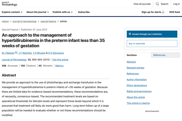Open View all journals

click(x=142, y=4)
